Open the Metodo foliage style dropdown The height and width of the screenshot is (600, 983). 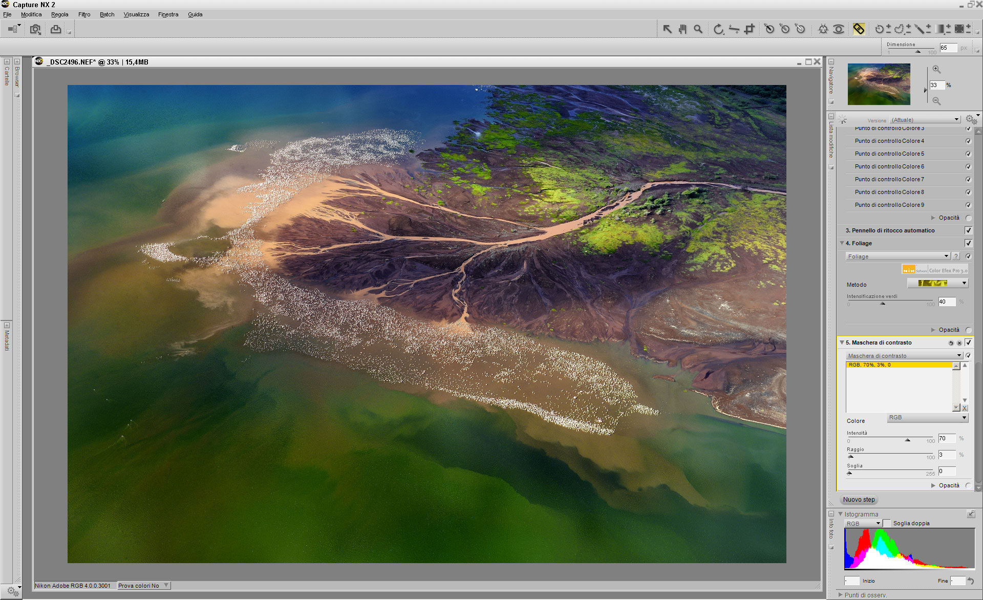[x=937, y=283]
